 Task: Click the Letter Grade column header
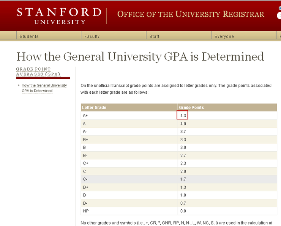coord(129,107)
